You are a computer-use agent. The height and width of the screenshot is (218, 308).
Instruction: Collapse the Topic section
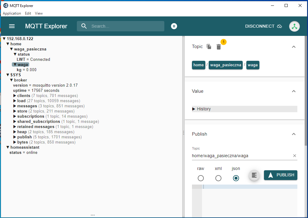294,47
